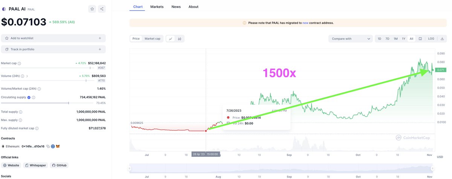Set chart range to 1M
This screenshot has height=179, width=452.
coord(395,39)
